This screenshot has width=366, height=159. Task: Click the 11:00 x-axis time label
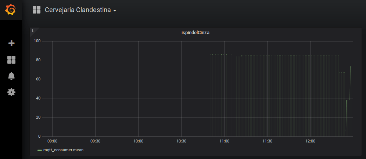[x=224, y=141]
